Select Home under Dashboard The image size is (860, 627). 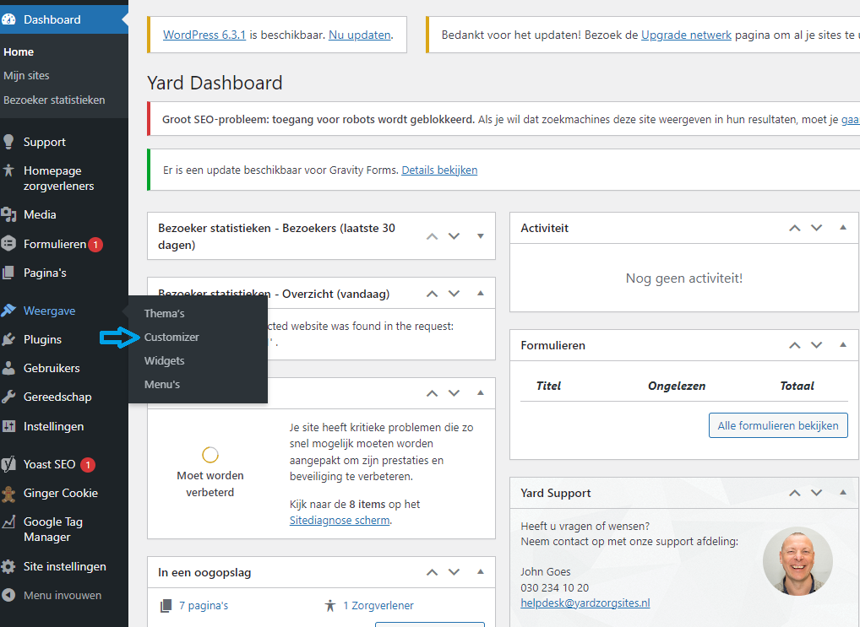click(19, 52)
